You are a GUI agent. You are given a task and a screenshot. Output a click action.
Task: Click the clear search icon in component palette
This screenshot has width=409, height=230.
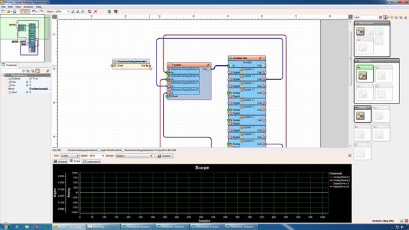click(381, 17)
